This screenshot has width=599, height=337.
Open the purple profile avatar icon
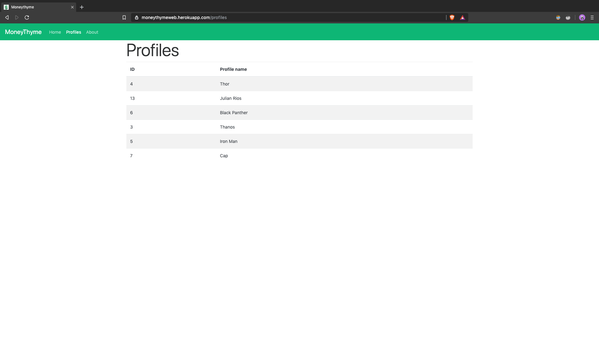coord(582,17)
